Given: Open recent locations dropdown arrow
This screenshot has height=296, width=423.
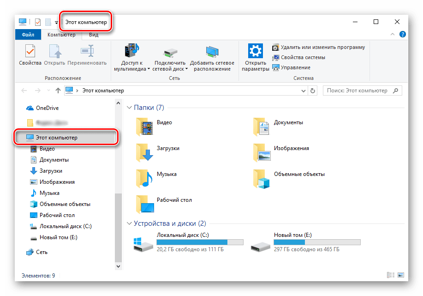Looking at the screenshot, I should (x=48, y=91).
